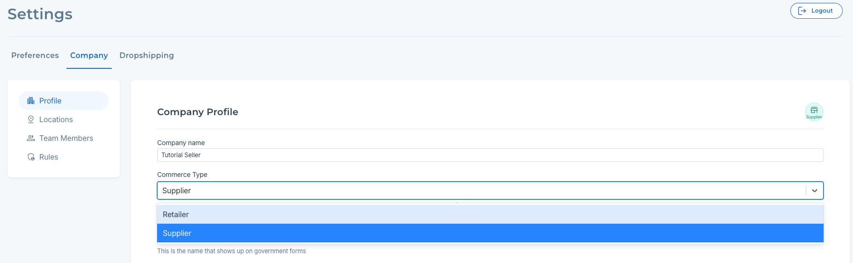This screenshot has height=263, width=853.
Task: Open the Rules sidebar label
Action: pyautogui.click(x=49, y=157)
